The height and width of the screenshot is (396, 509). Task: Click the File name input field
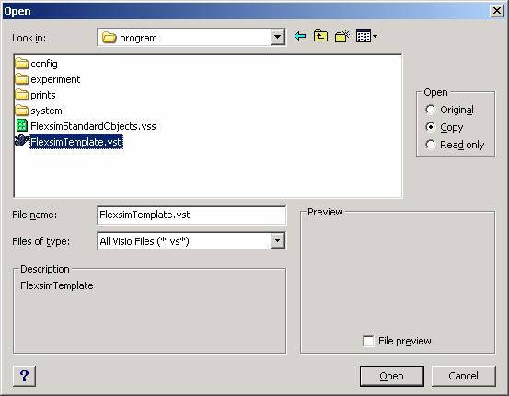click(x=191, y=215)
